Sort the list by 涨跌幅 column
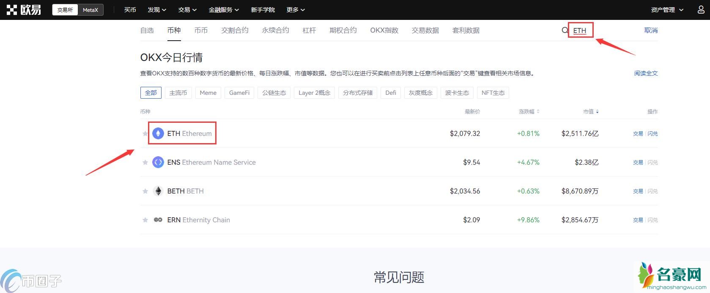This screenshot has height=293, width=710. click(x=529, y=111)
